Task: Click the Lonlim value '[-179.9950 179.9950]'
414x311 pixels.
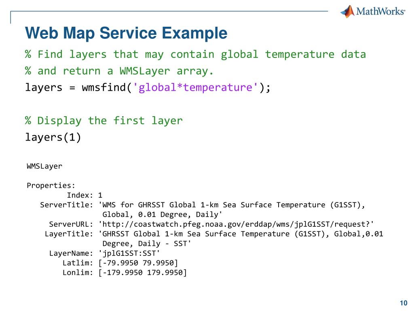Action: [143, 273]
